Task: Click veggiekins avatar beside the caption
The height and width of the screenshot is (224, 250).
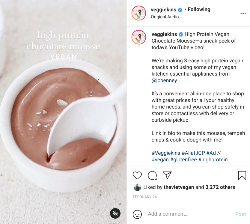Action: (x=139, y=38)
